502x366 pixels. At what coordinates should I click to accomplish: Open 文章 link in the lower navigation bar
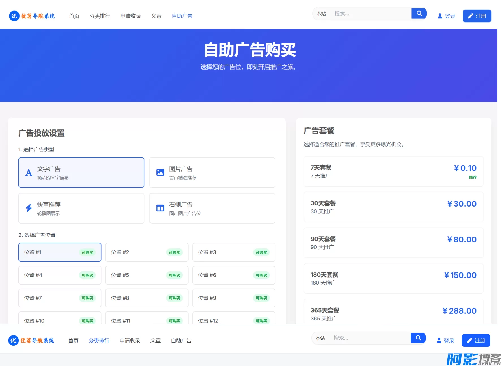[155, 341]
